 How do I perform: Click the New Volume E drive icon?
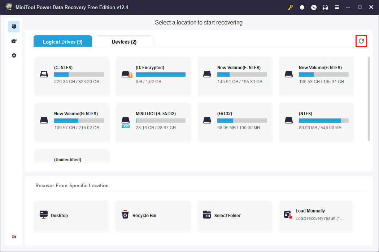tap(207, 74)
